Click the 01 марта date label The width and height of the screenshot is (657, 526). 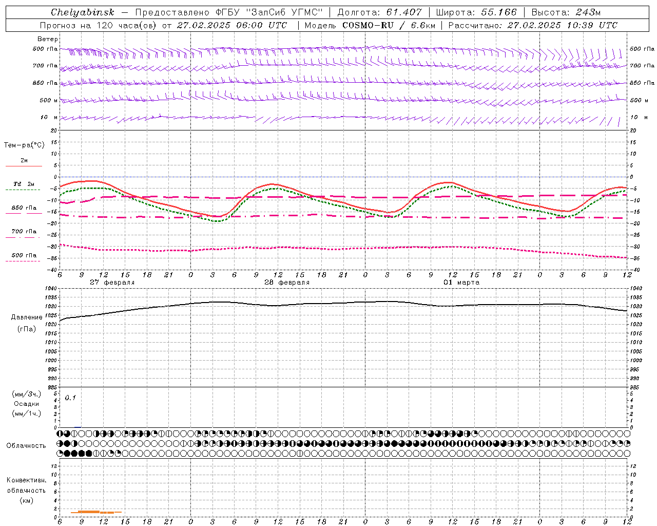pyautogui.click(x=461, y=283)
